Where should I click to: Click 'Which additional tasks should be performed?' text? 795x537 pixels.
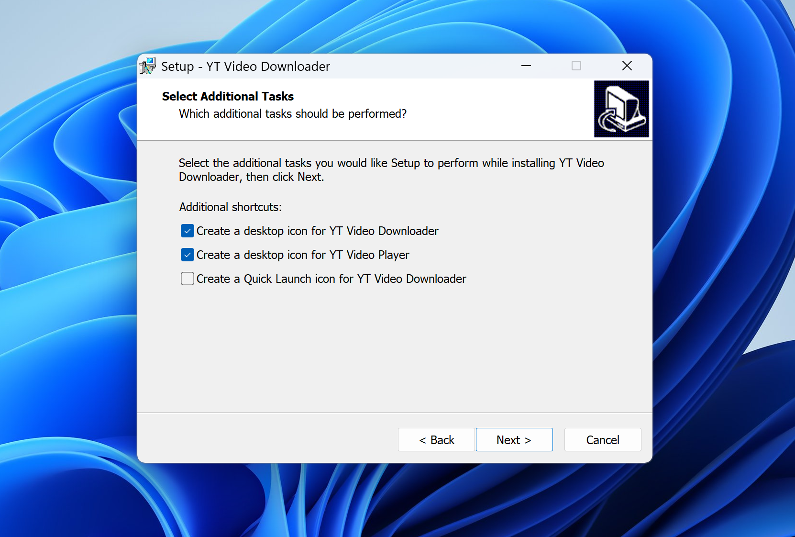293,114
